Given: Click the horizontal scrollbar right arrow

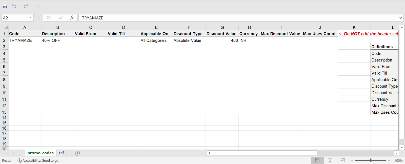Looking at the screenshot, I should (396, 153).
